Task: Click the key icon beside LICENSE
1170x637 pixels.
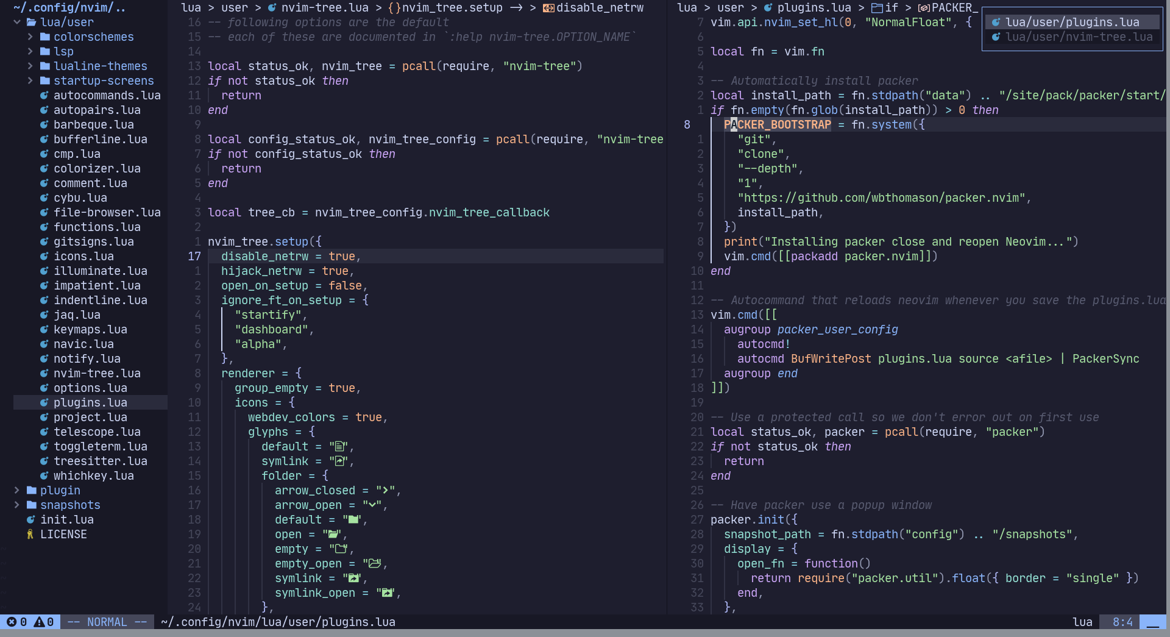Action: click(29, 534)
